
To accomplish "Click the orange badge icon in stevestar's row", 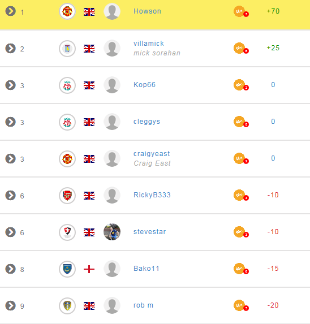I will [241, 232].
